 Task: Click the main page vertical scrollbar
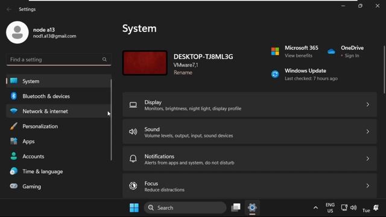384,69
